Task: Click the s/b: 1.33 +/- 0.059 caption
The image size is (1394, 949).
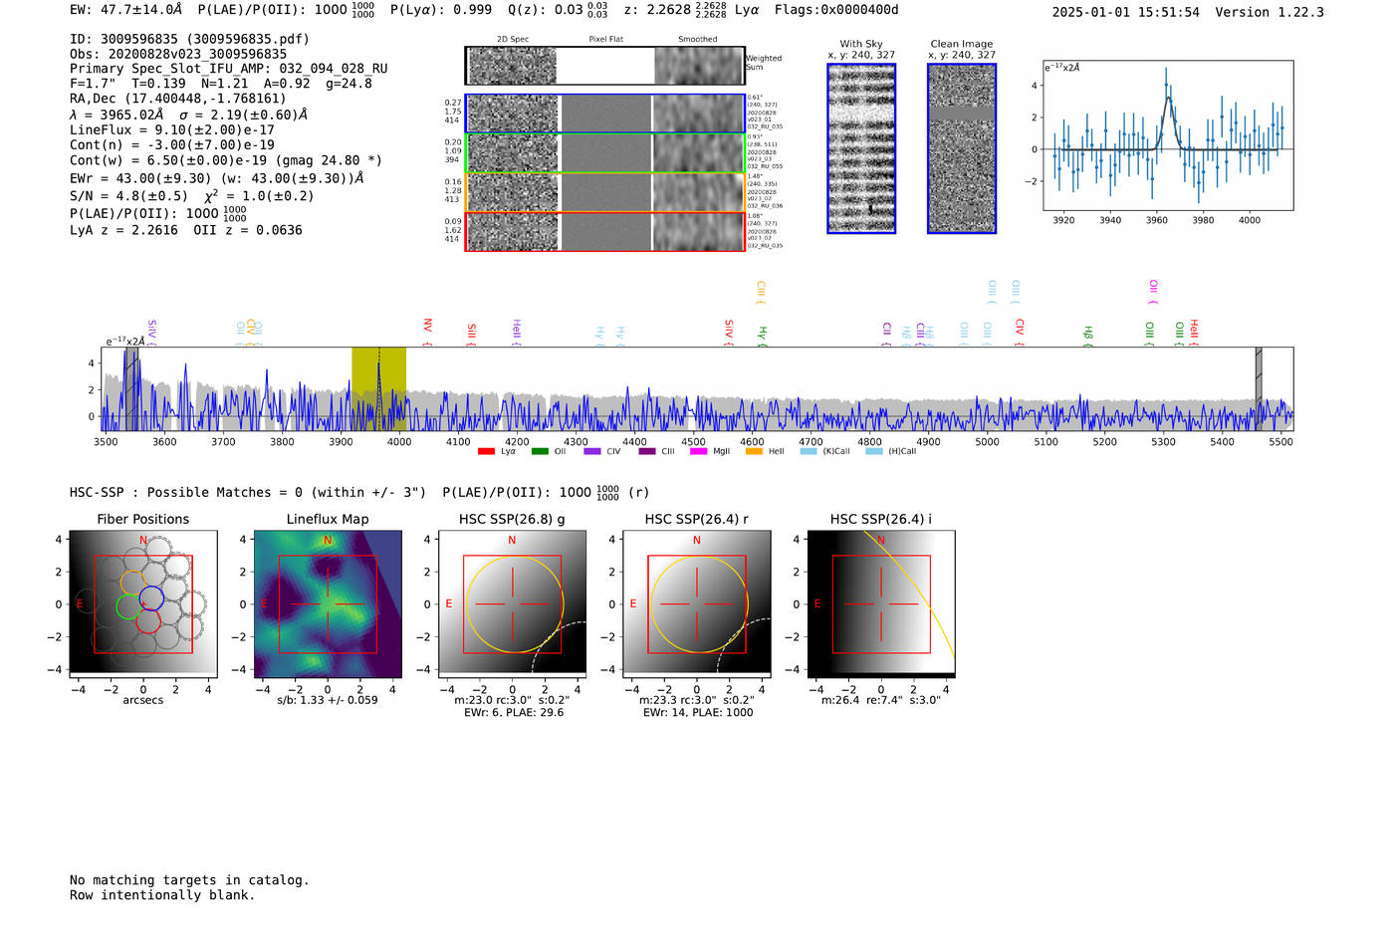Action: pos(328,700)
